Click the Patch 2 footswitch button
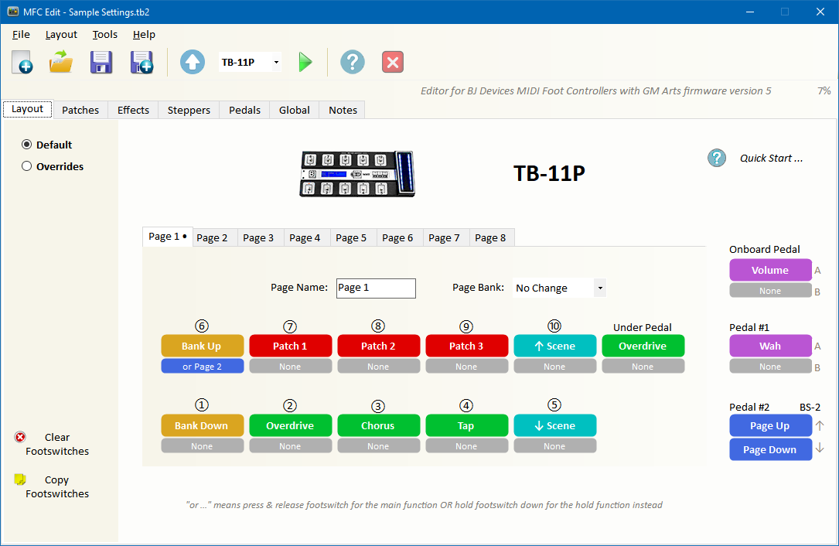 tap(378, 346)
